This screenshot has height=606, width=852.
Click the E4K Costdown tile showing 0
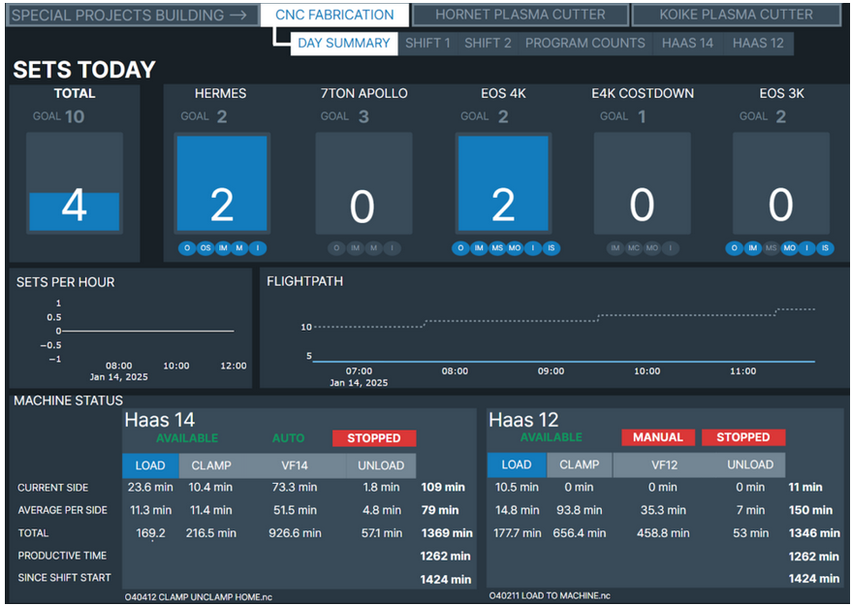(x=643, y=183)
